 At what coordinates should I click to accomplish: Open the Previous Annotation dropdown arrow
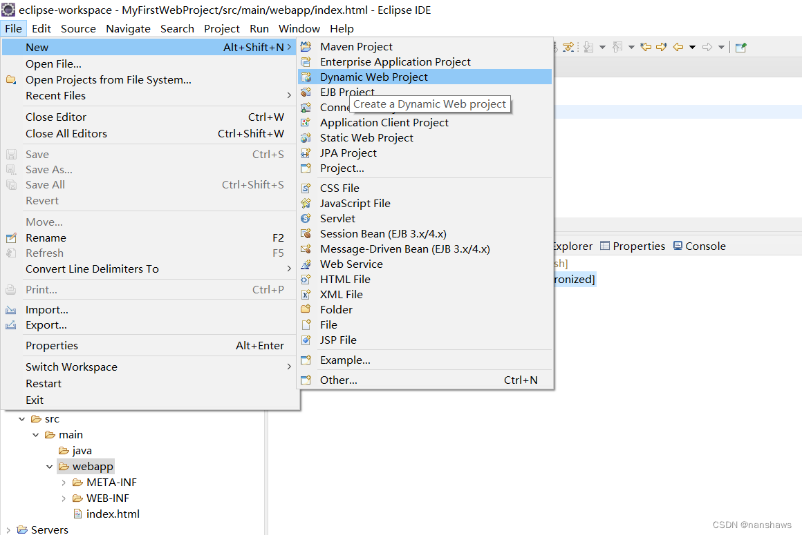[632, 48]
